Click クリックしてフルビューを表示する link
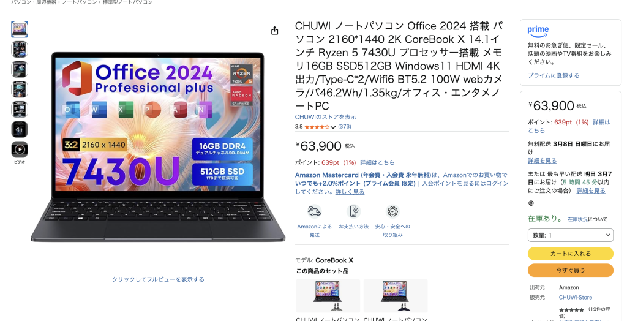 click(158, 279)
